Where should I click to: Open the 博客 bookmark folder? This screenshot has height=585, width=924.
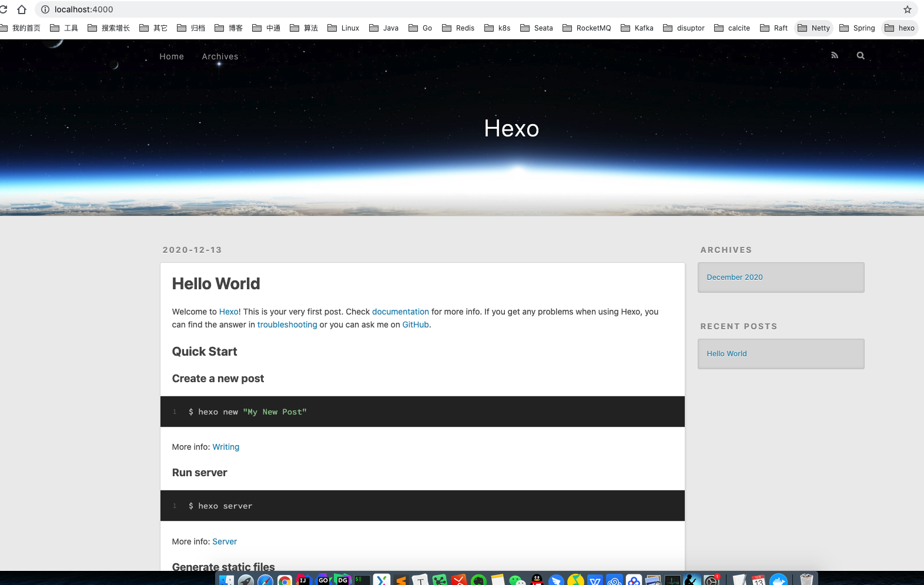[229, 28]
